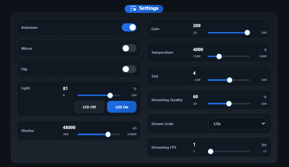Click the Light brightness slider handle

click(x=110, y=95)
